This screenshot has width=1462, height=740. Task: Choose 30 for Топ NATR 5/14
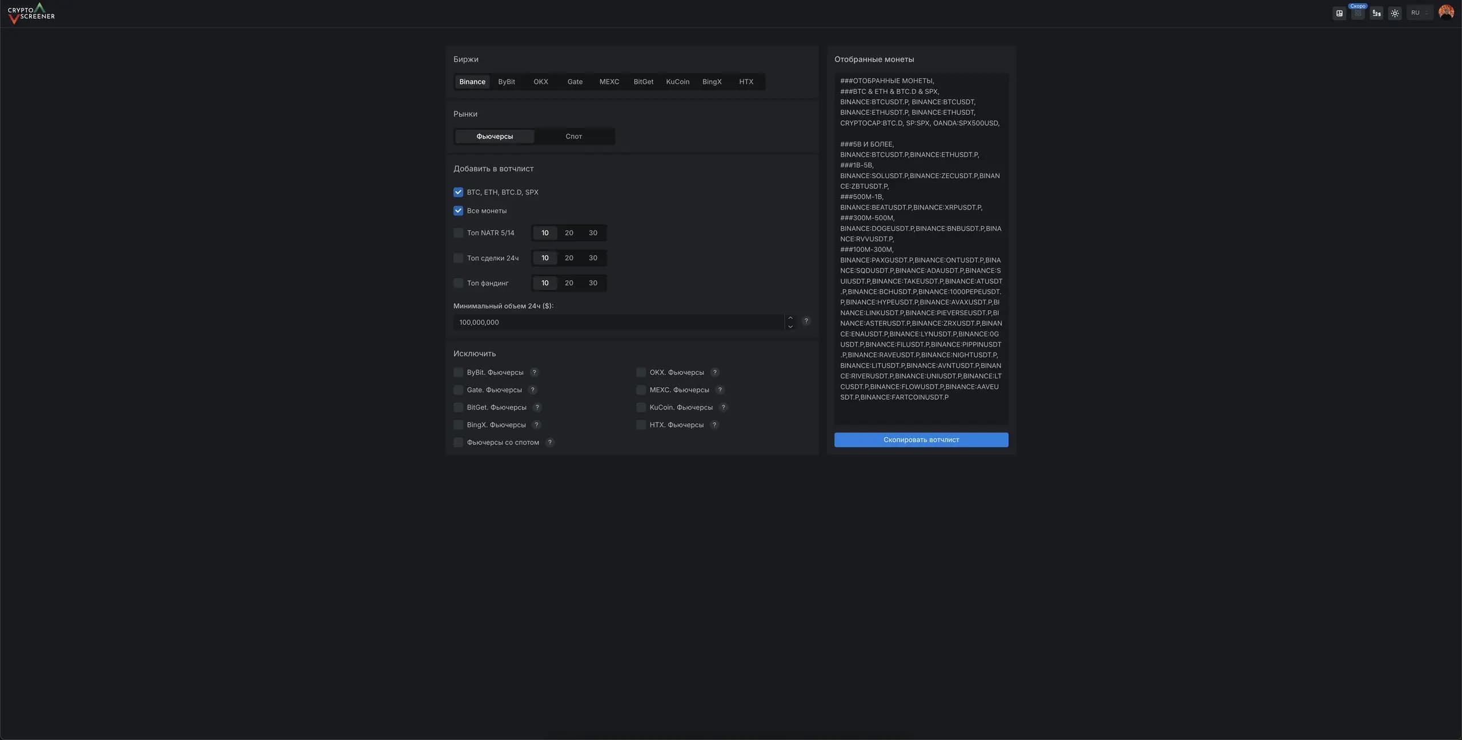593,233
